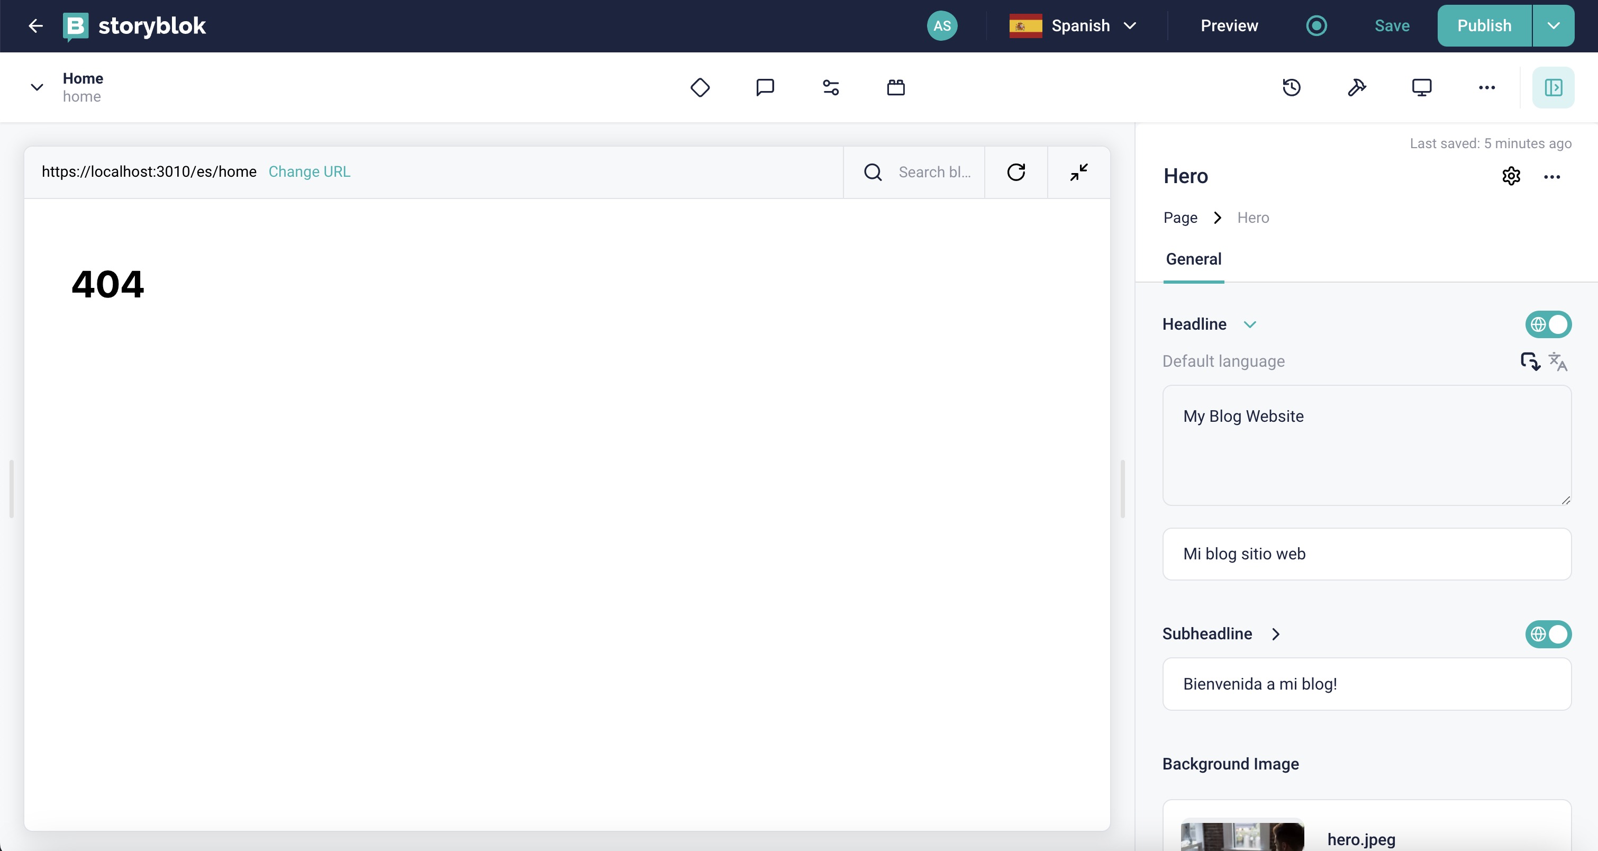Disable translatable toggle for Subheadline
The height and width of the screenshot is (851, 1598).
1548,633
